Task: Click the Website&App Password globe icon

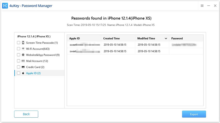Action: tap(23, 55)
